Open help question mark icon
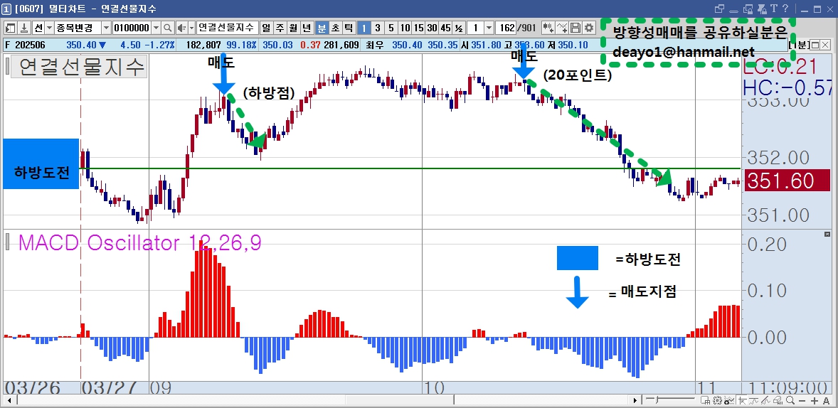 tap(785, 8)
